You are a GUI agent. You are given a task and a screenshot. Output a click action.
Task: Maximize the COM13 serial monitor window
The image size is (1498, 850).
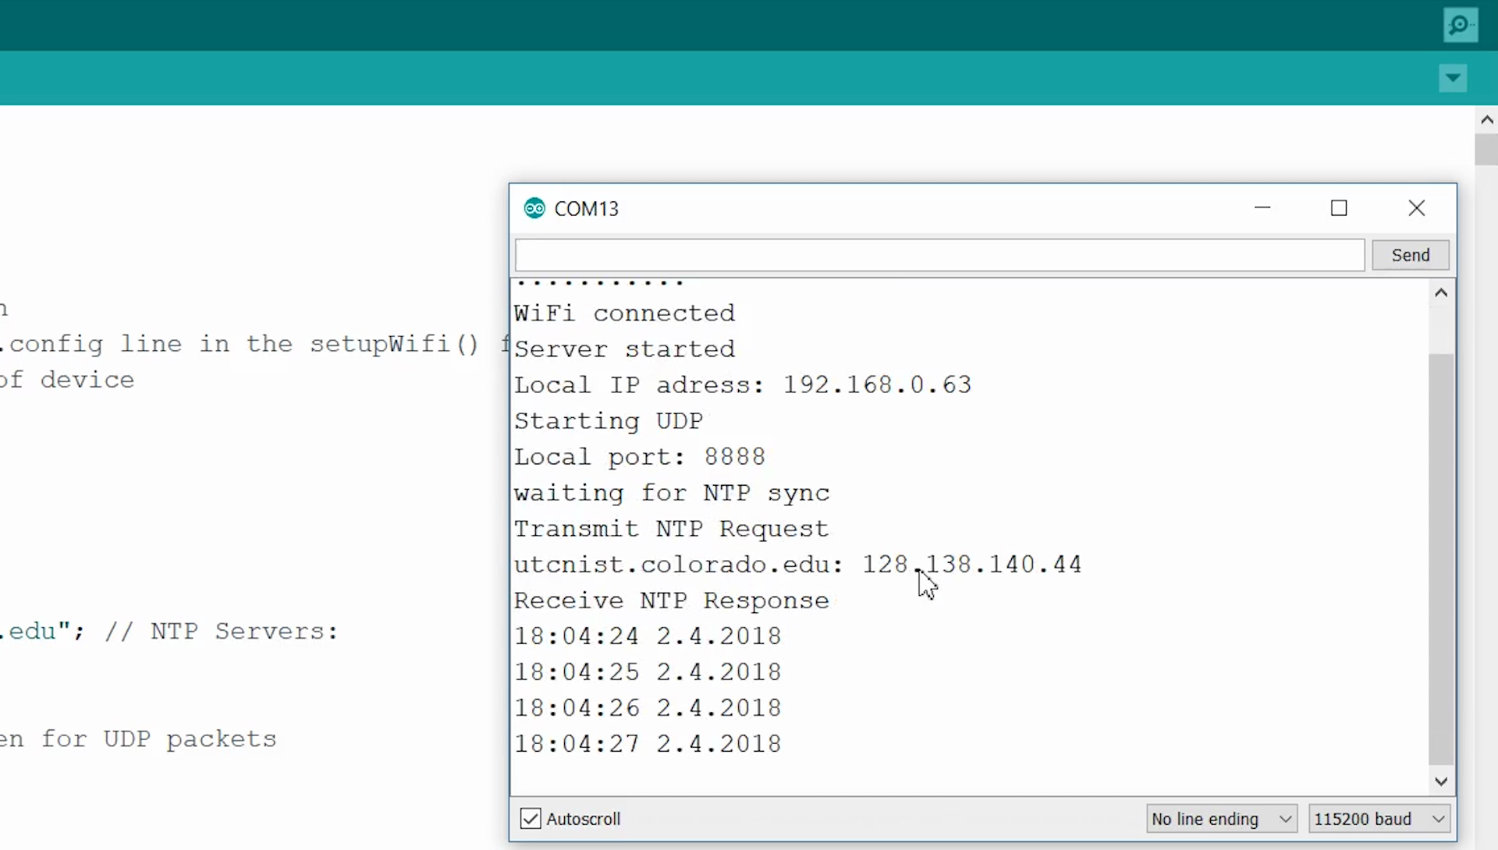[x=1339, y=208]
